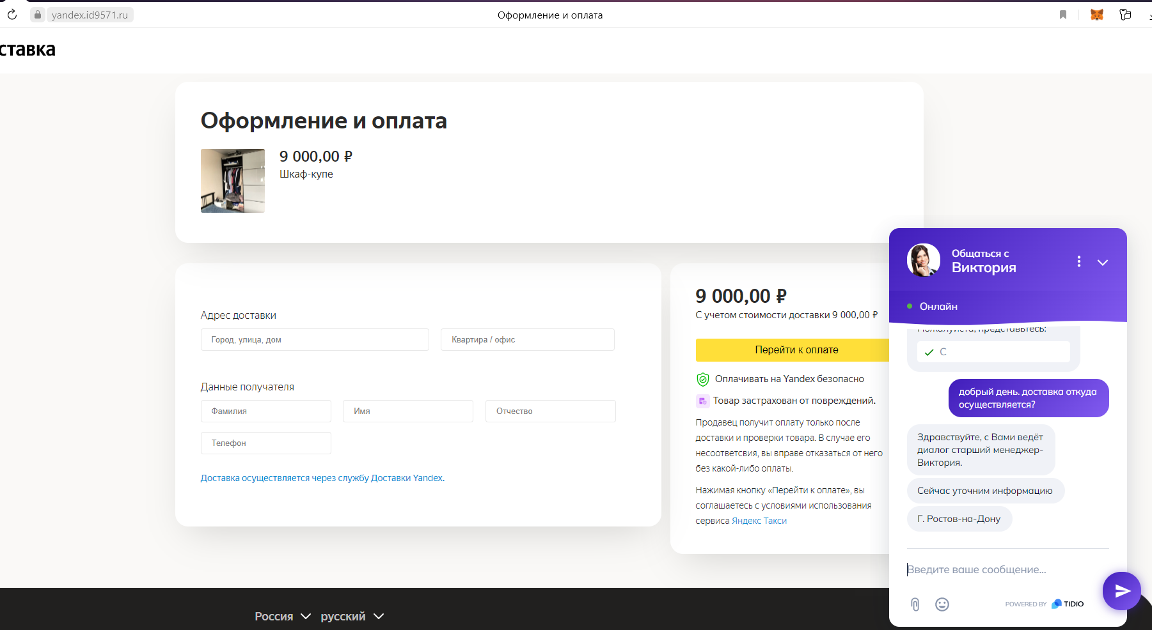Viewport: 1152px width, 630px height.
Task: Attach a file using the paperclip icon
Action: pos(915,604)
